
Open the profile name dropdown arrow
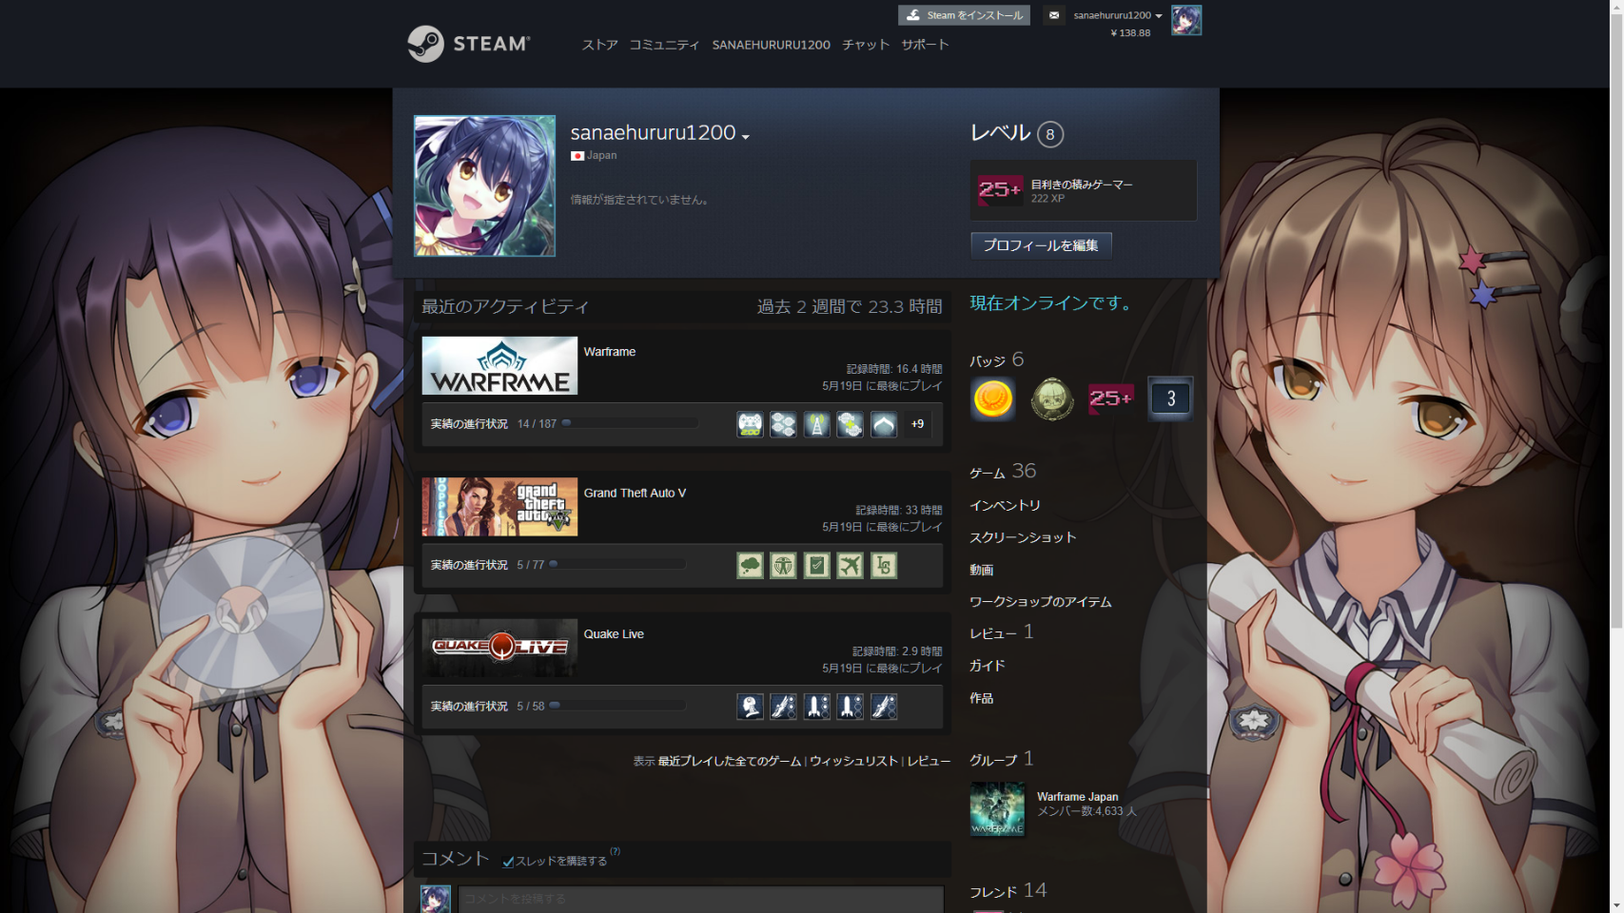point(746,137)
